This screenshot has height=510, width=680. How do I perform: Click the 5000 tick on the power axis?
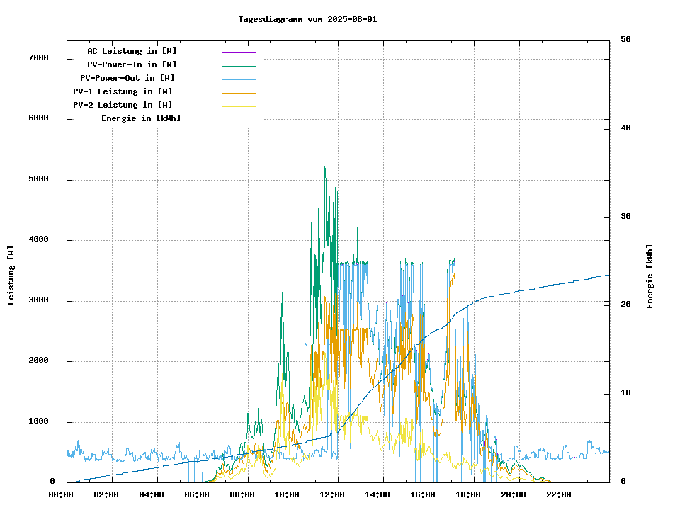[38, 179]
